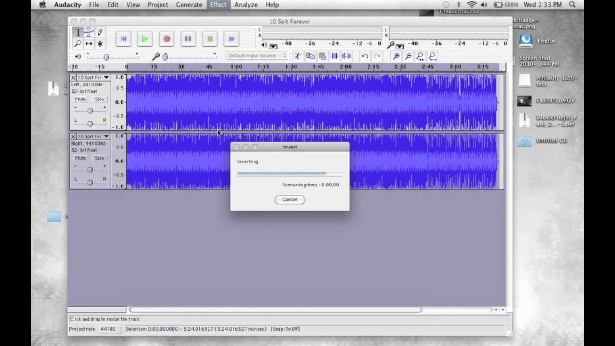Click the horizontal scrollbar of the track area

(x=275, y=309)
